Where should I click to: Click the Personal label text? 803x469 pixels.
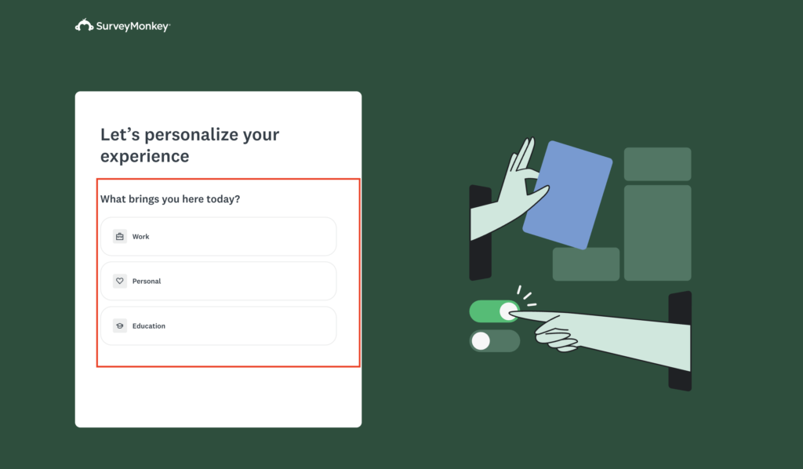(147, 281)
